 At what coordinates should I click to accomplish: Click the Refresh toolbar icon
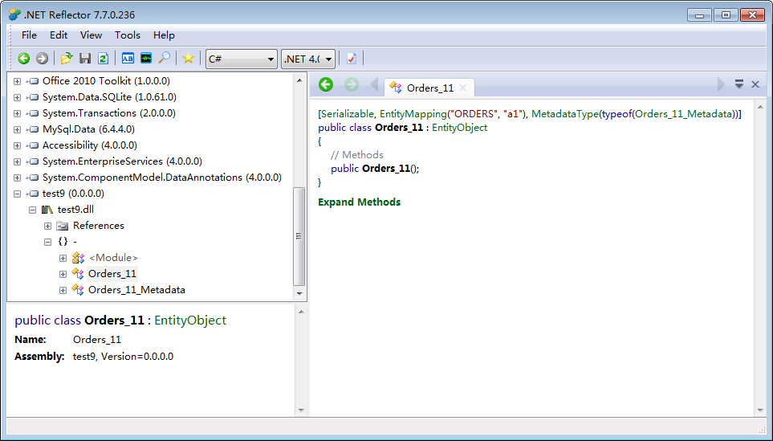click(103, 59)
